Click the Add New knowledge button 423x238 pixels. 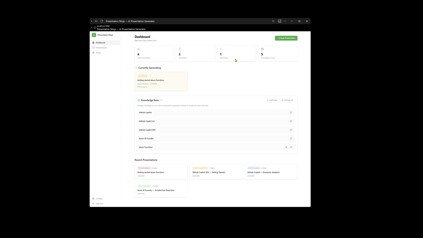[272, 100]
